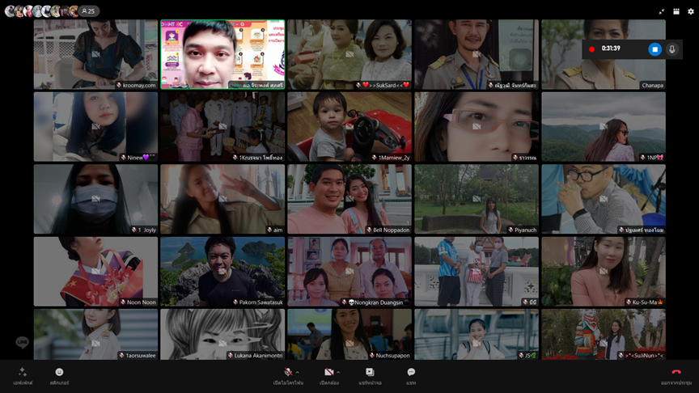Click the name label 'Bell Noppadon'

point(391,230)
